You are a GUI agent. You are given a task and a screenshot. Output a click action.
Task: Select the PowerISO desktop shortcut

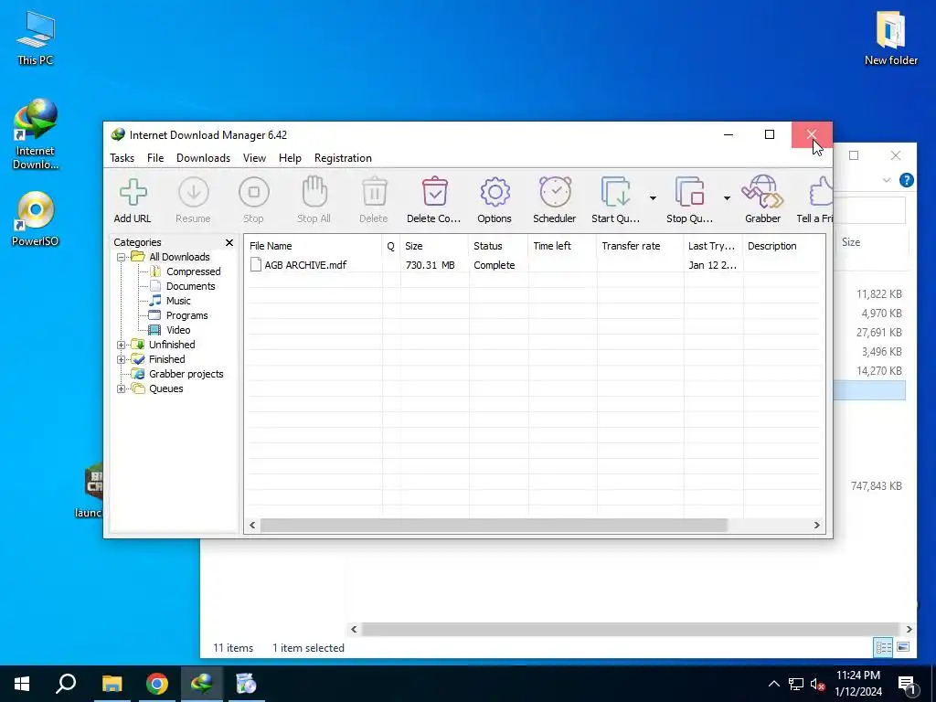click(x=36, y=219)
